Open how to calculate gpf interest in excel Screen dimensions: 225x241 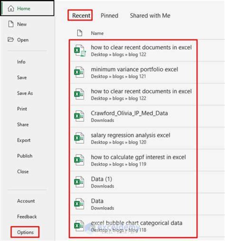138,157
